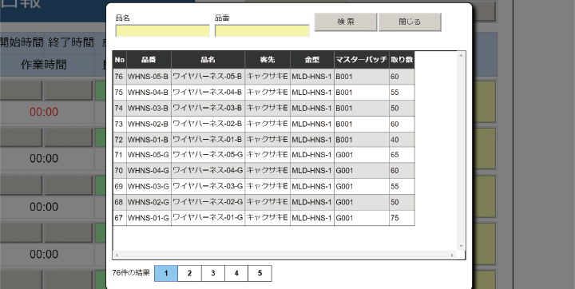This screenshot has height=289, width=575.
Task: Select row WHNS-01-G part number
Action: click(x=149, y=218)
